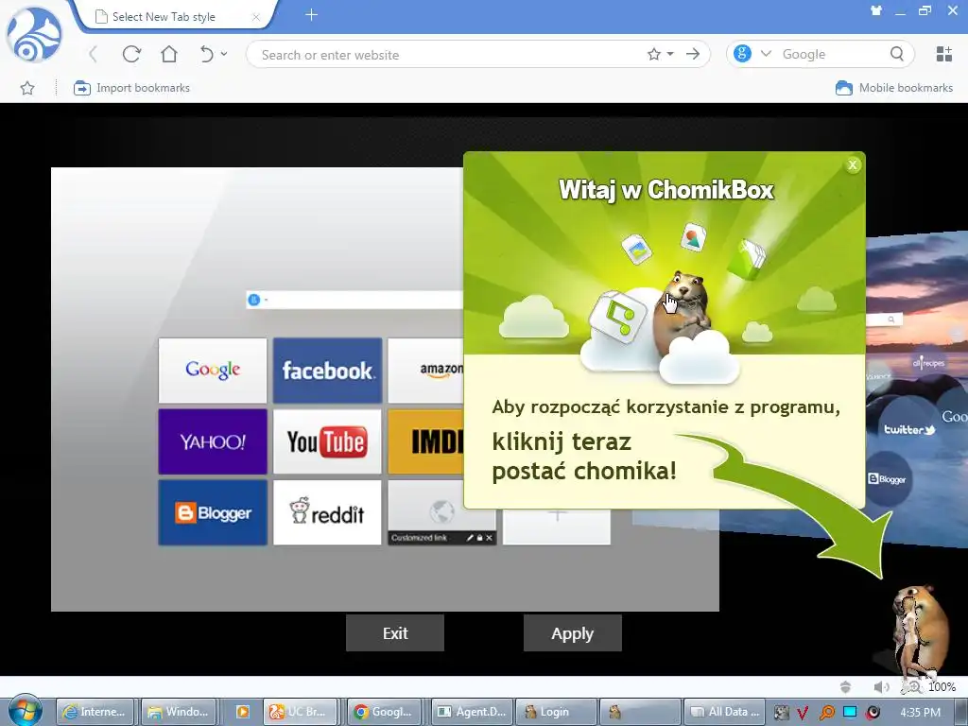Click the amazon tile in the preview
Screen dimensions: 968x726
pyautogui.click(x=426, y=371)
